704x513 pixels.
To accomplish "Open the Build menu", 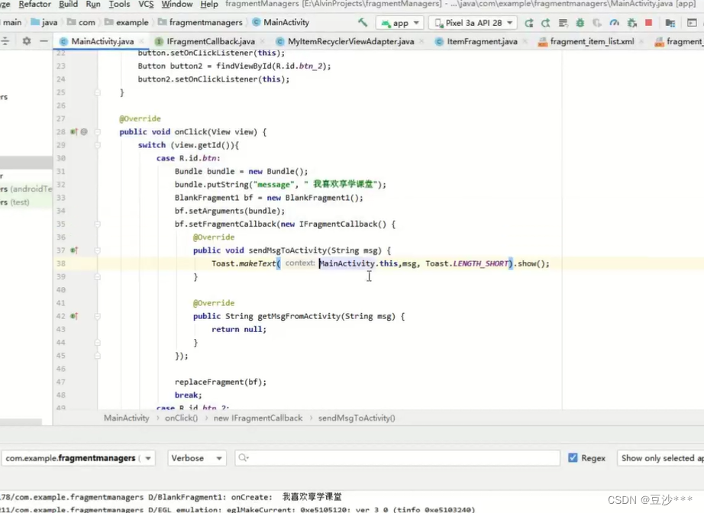I will coord(68,4).
